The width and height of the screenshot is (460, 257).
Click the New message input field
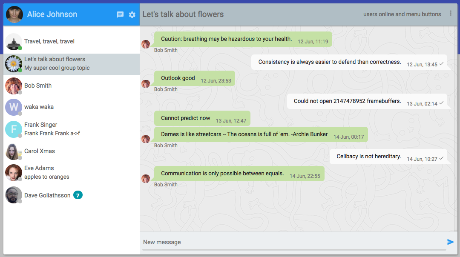294,243
